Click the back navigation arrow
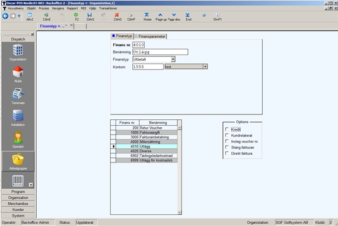 point(5,16)
